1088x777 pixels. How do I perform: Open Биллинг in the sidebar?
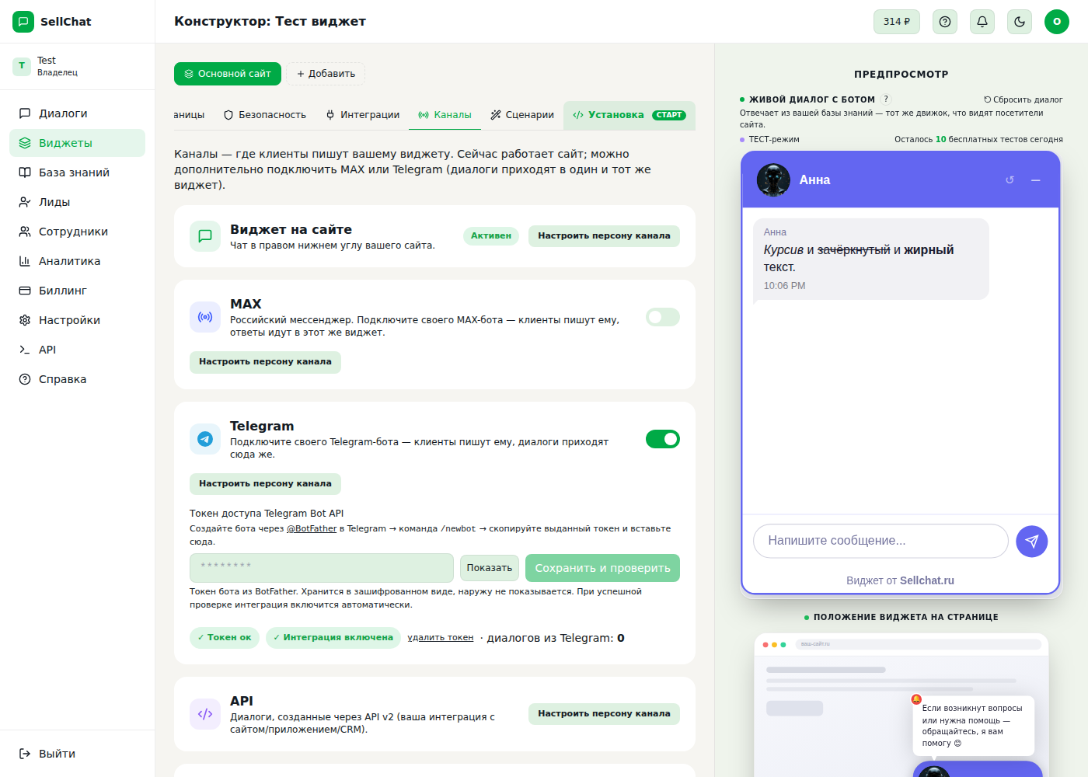pyautogui.click(x=77, y=291)
